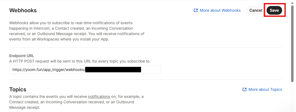Screen dimensions: 296x112
Task: Click the Webhooks page heading
Action: click(x=23, y=11)
